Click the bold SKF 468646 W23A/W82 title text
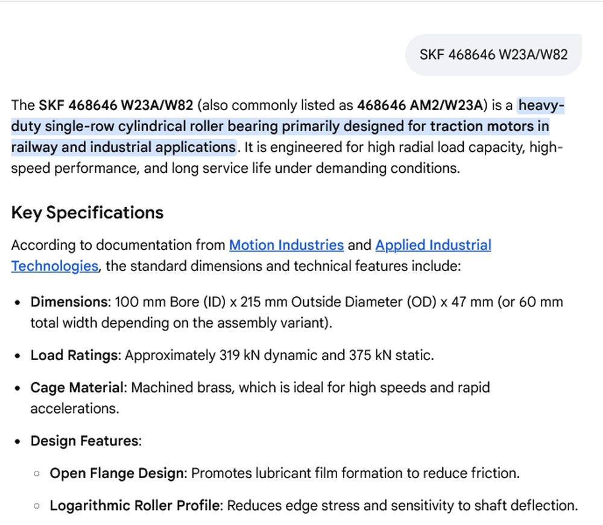This screenshot has height=525, width=603. pos(116,105)
